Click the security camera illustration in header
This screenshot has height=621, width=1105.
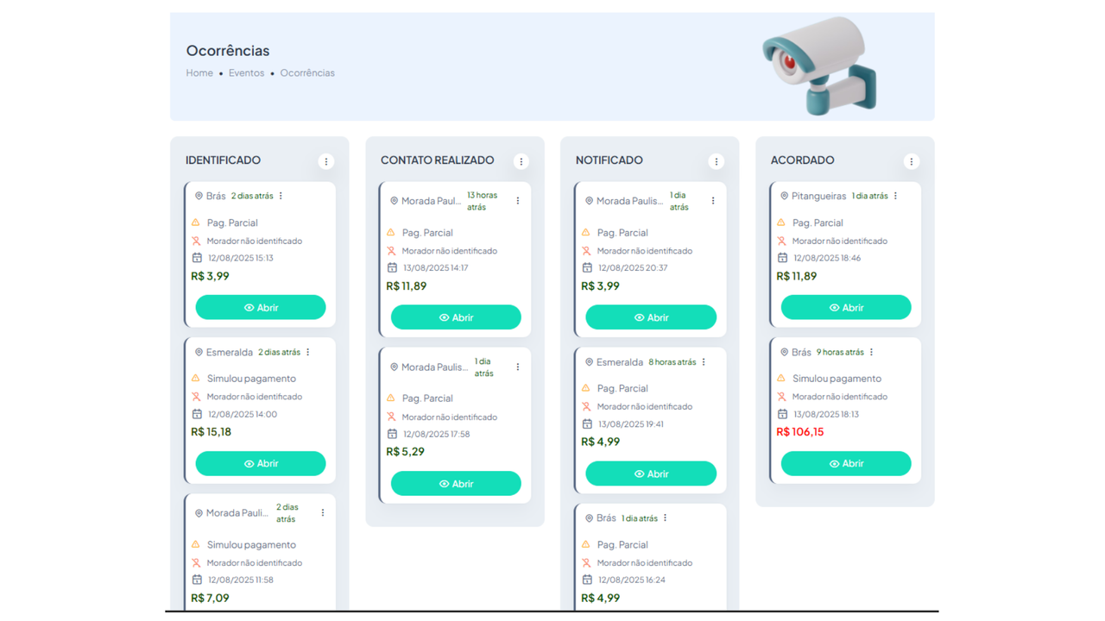click(819, 65)
